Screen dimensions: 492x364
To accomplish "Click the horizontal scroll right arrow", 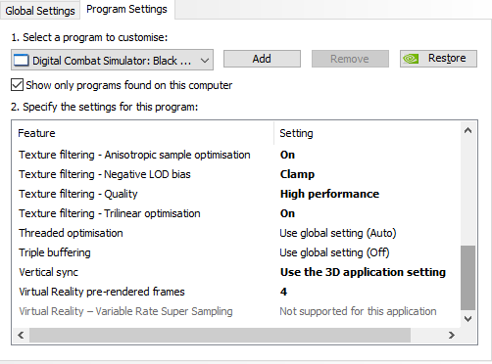I will click(x=452, y=335).
